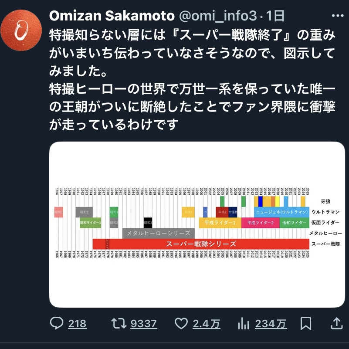Viewport: 349px width, 349px height.
Task: Select the gray メタルヒーローシリーズ bar
Action: click(x=158, y=234)
